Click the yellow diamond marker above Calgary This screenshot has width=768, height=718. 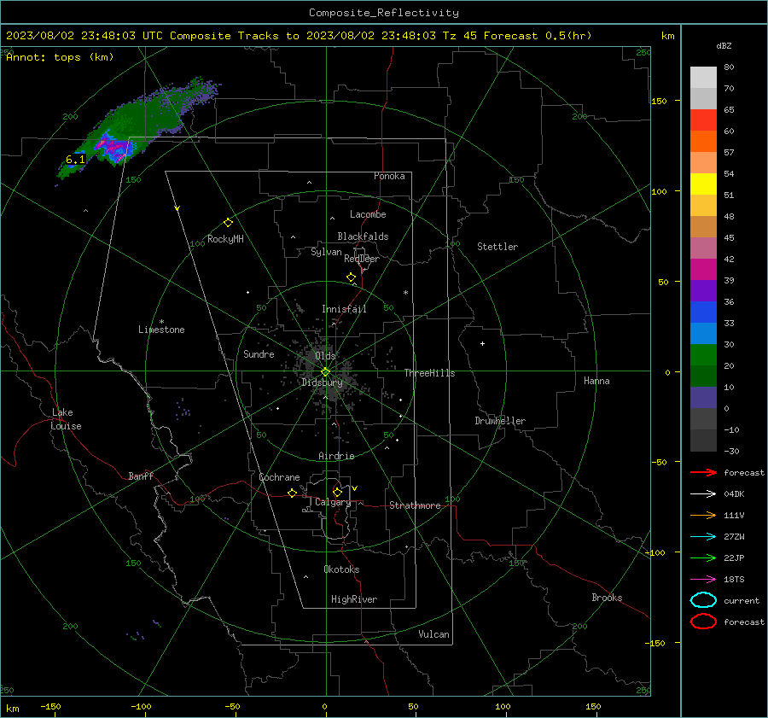pyautogui.click(x=337, y=492)
